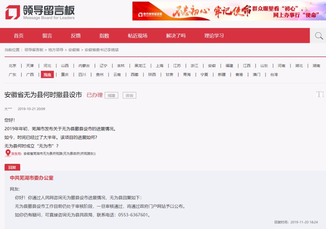The height and width of the screenshot is (229, 326).
Task: Open the 解决了吗 section
Action: click(175, 35)
